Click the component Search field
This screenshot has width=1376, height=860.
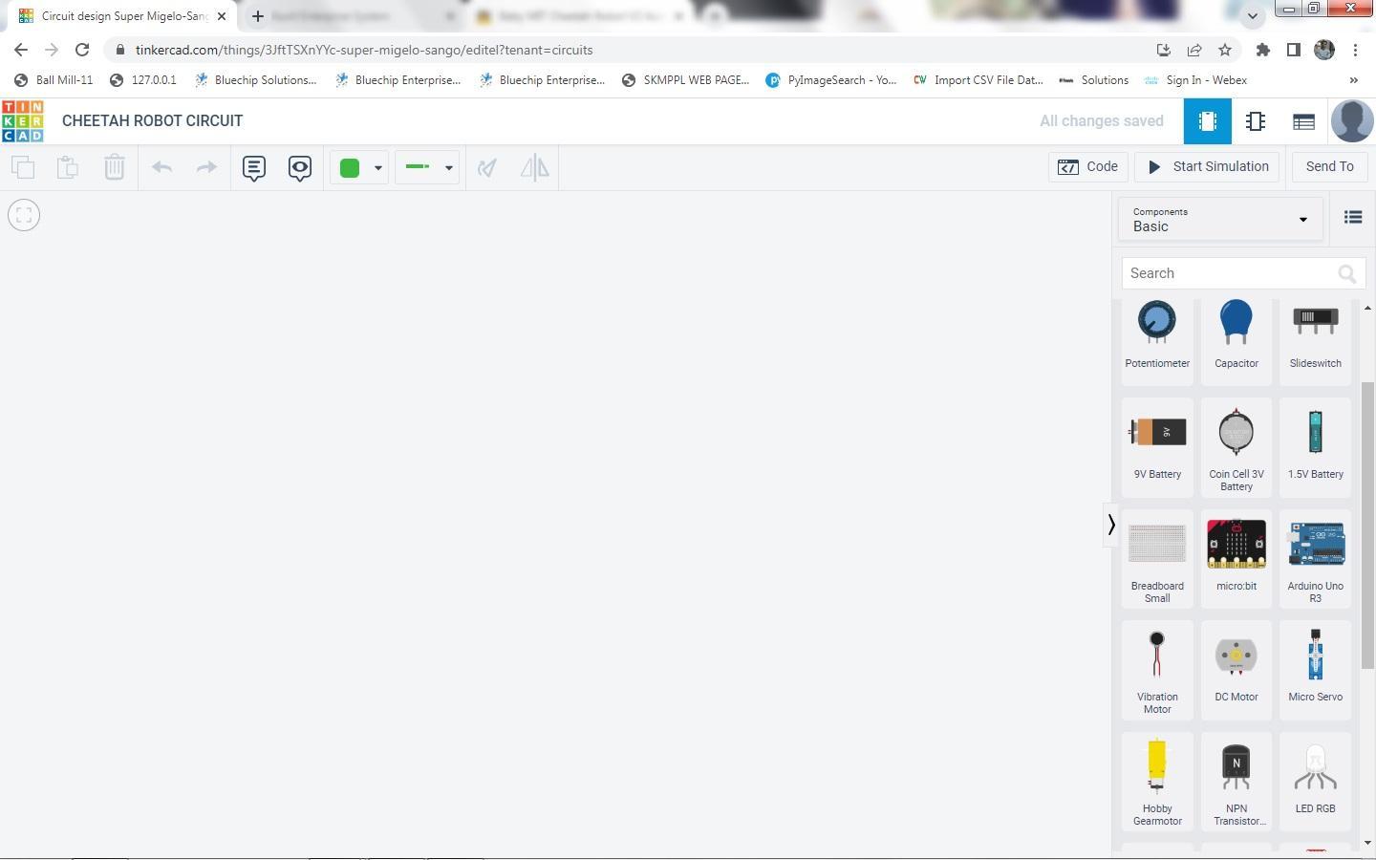(x=1243, y=273)
